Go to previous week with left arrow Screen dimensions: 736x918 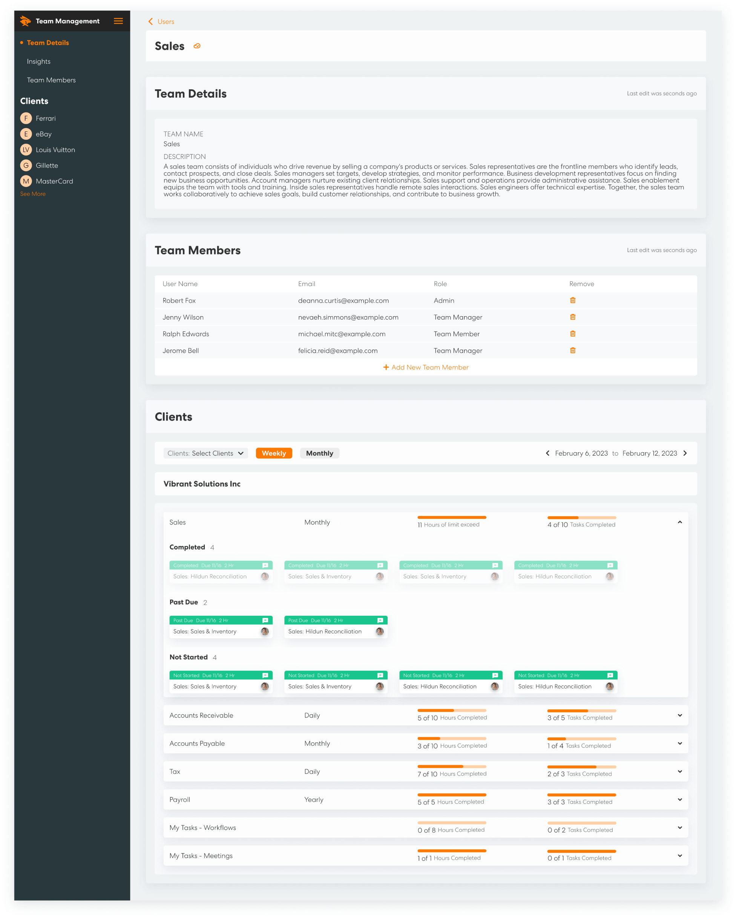pyautogui.click(x=547, y=453)
